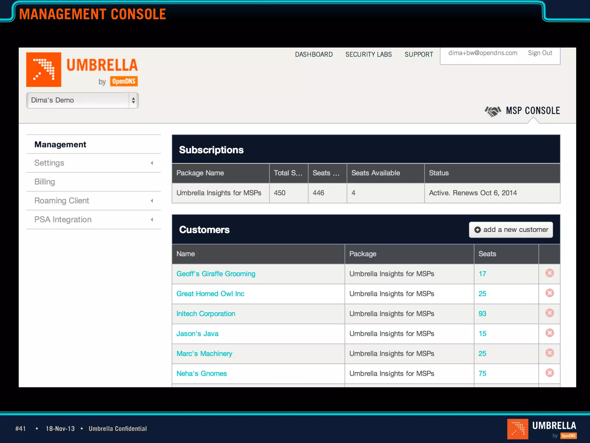Delete the Jason's Java row

tap(549, 333)
